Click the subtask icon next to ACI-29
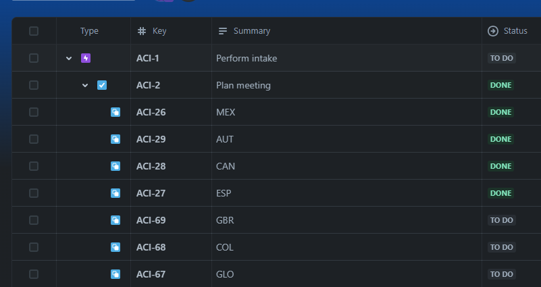This screenshot has width=541, height=287. point(115,139)
